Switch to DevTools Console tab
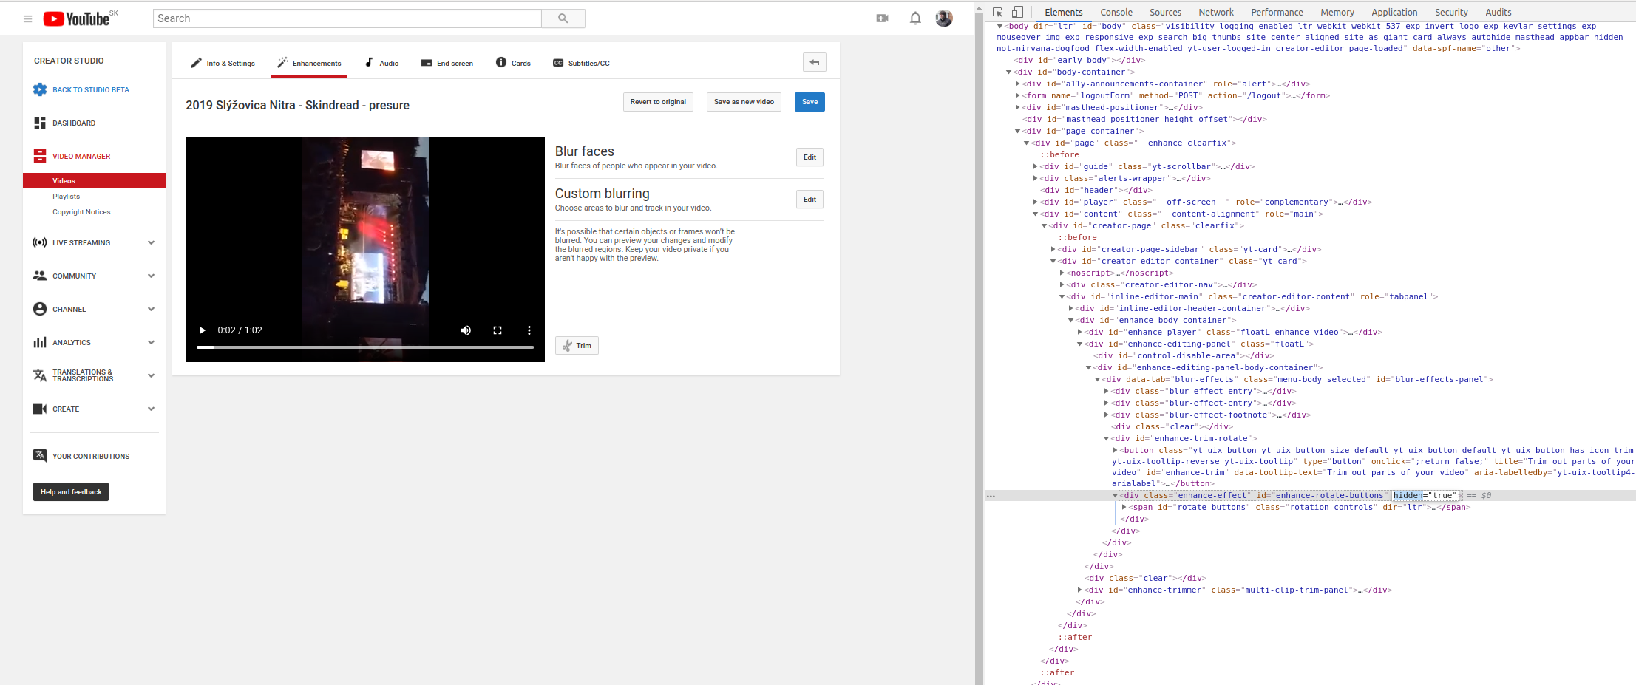Image resolution: width=1636 pixels, height=685 pixels. tap(1116, 12)
